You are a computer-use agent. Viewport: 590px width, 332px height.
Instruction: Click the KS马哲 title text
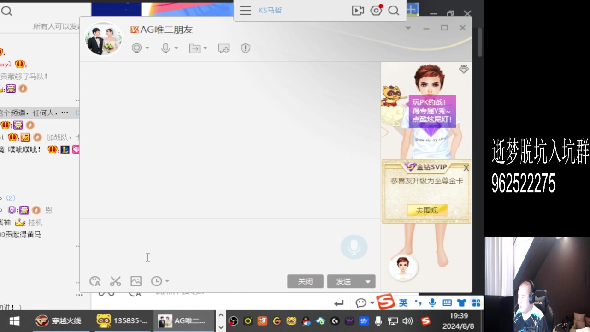[270, 10]
